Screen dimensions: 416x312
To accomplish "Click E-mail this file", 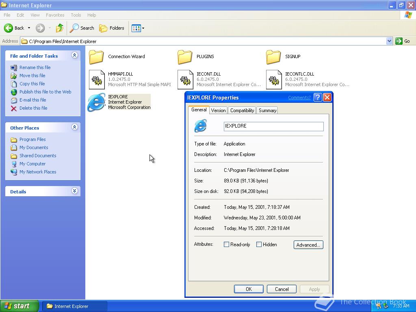I will click(32, 100).
